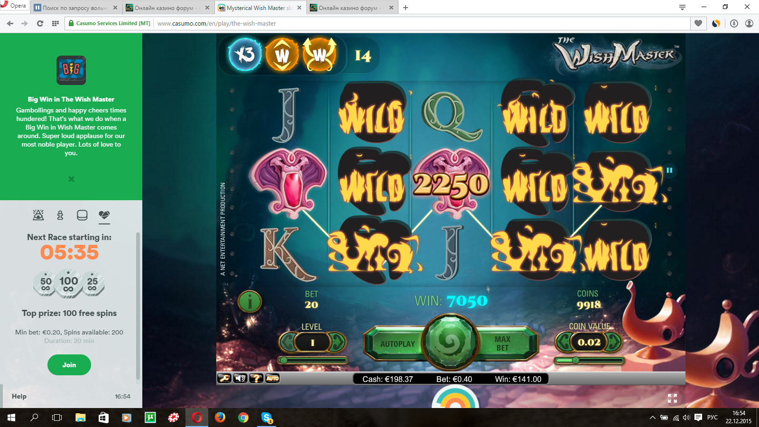Open game rules question mark icon
This screenshot has height=427, width=759.
click(256, 378)
